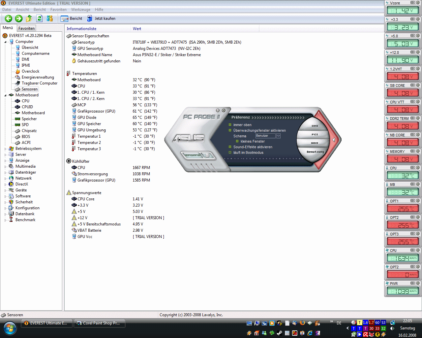Click the Informationsliste column header
The width and height of the screenshot is (422, 338).
[98, 29]
